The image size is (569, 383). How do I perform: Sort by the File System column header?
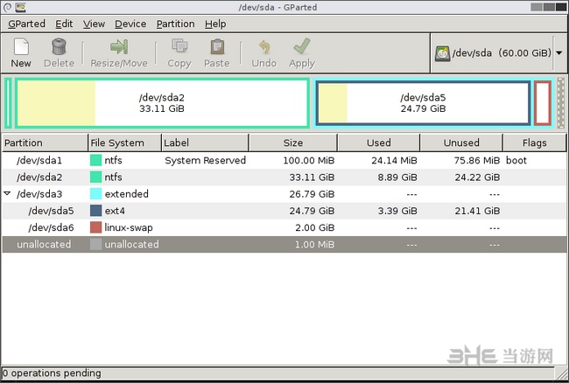pos(124,143)
